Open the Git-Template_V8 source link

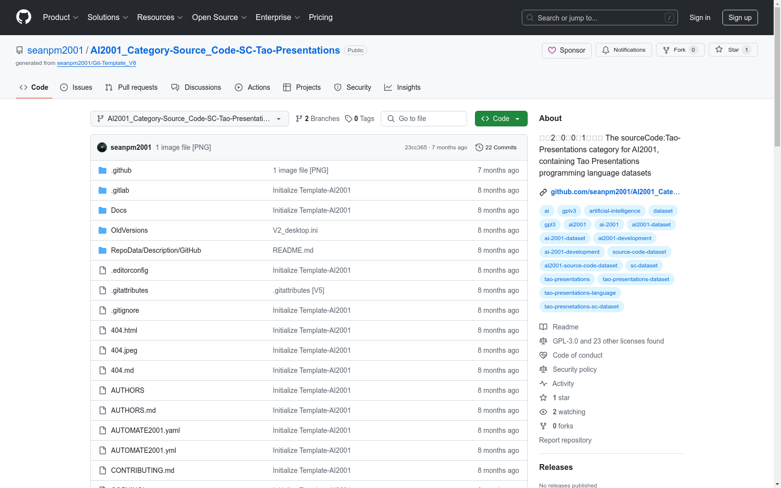(x=97, y=63)
